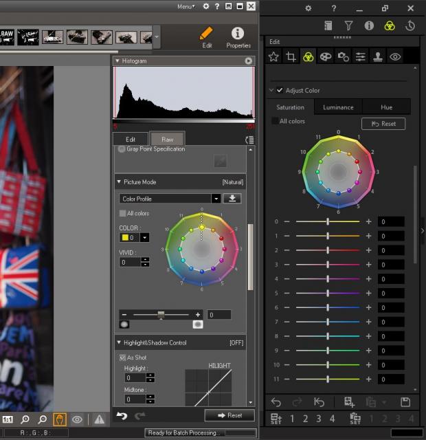Image resolution: width=426 pixels, height=440 pixels.
Task: Switch to the Raw tab
Action: (167, 139)
